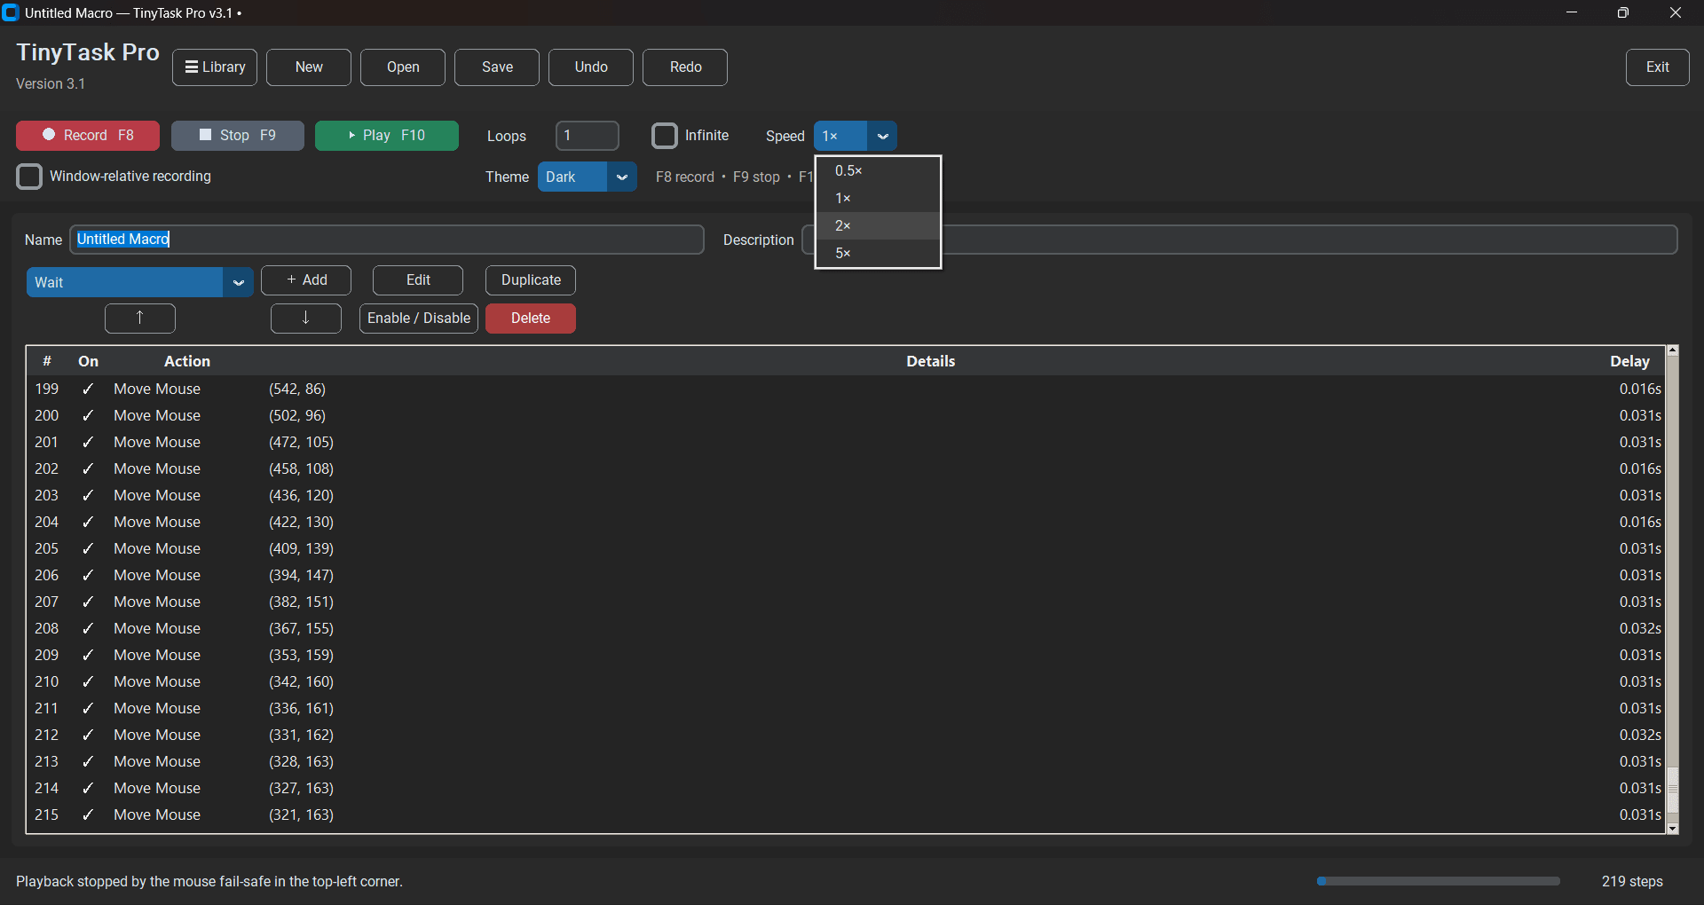The image size is (1704, 905).
Task: Toggle the checkmark on step 202
Action: [x=88, y=468]
